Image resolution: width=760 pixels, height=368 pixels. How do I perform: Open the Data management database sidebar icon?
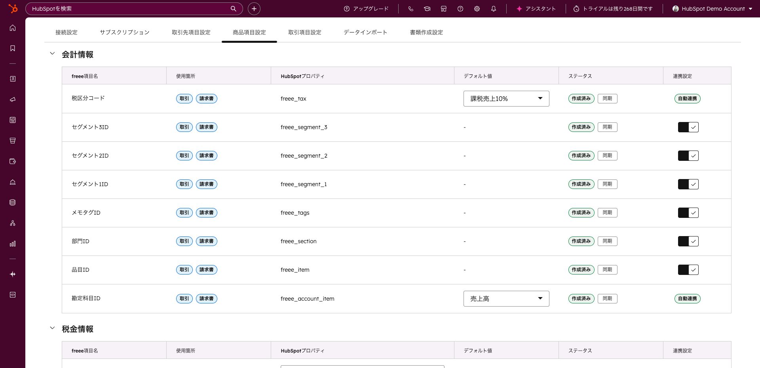point(13,202)
